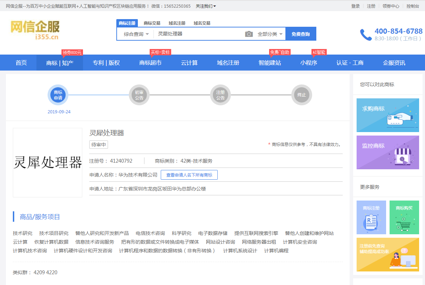Click the 网络服务器出租 service item
425x285 pixels.
point(259,242)
